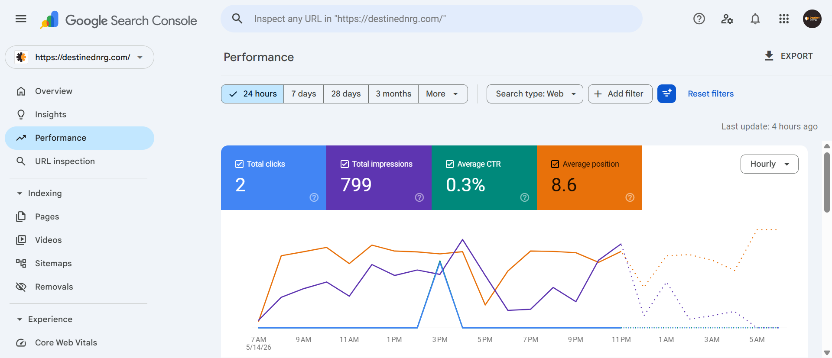The width and height of the screenshot is (832, 358).
Task: Open users and permissions settings icon
Action: (x=727, y=19)
